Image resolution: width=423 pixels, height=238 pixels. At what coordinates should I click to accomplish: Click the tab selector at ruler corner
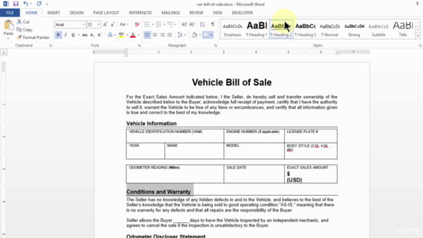[x=4, y=52]
